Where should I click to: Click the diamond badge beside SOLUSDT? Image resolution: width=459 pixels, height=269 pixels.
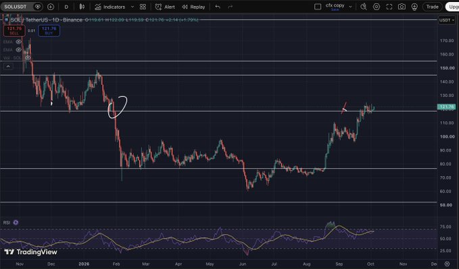coord(38,7)
